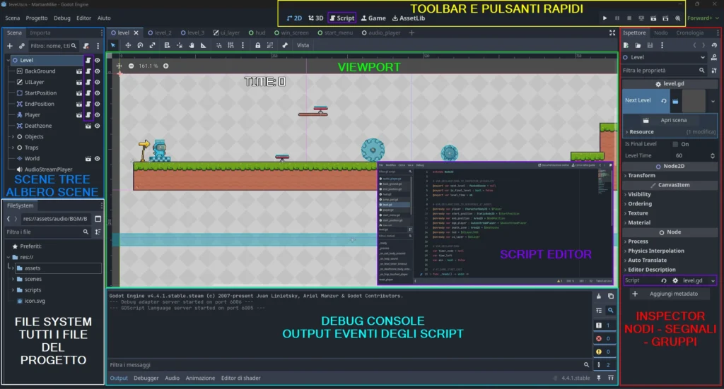Toggle StartPosition node visibility eye

click(98, 93)
